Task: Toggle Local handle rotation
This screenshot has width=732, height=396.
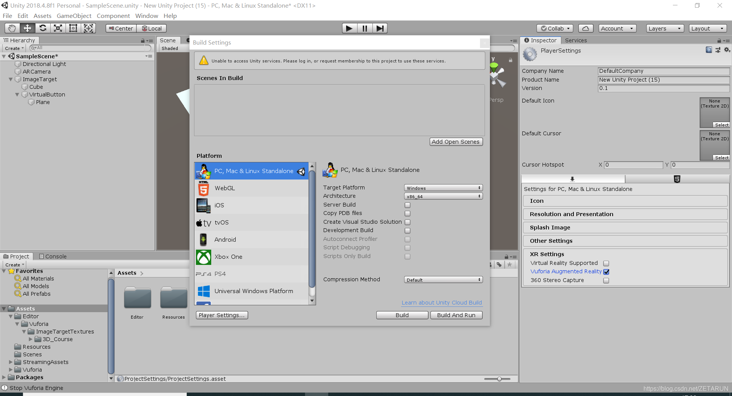Action: 152,28
